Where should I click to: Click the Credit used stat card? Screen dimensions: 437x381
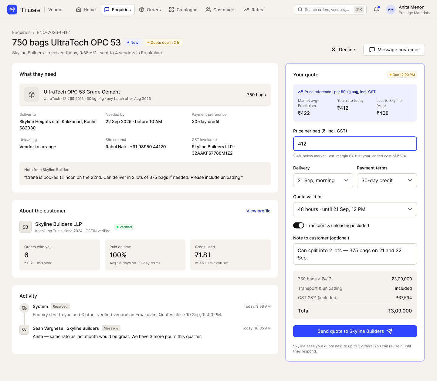[230, 255]
